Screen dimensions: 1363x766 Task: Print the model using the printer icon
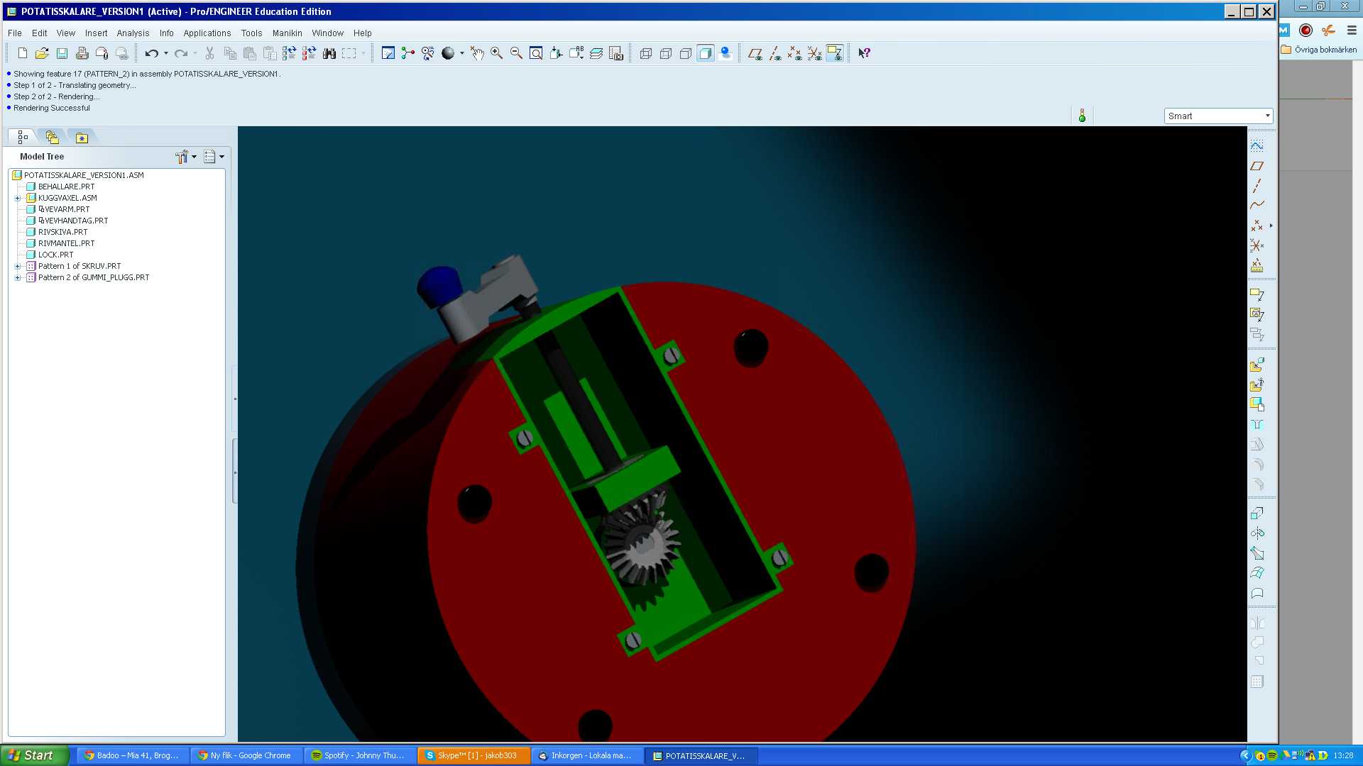[x=82, y=53]
